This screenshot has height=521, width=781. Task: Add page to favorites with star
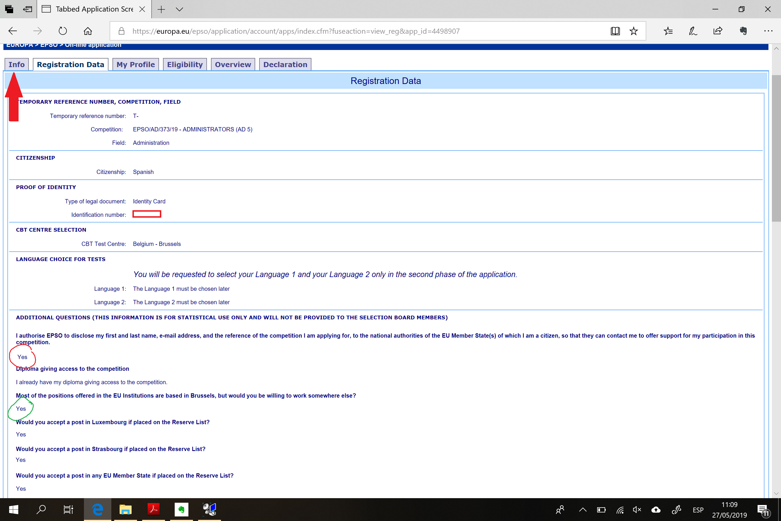(634, 31)
